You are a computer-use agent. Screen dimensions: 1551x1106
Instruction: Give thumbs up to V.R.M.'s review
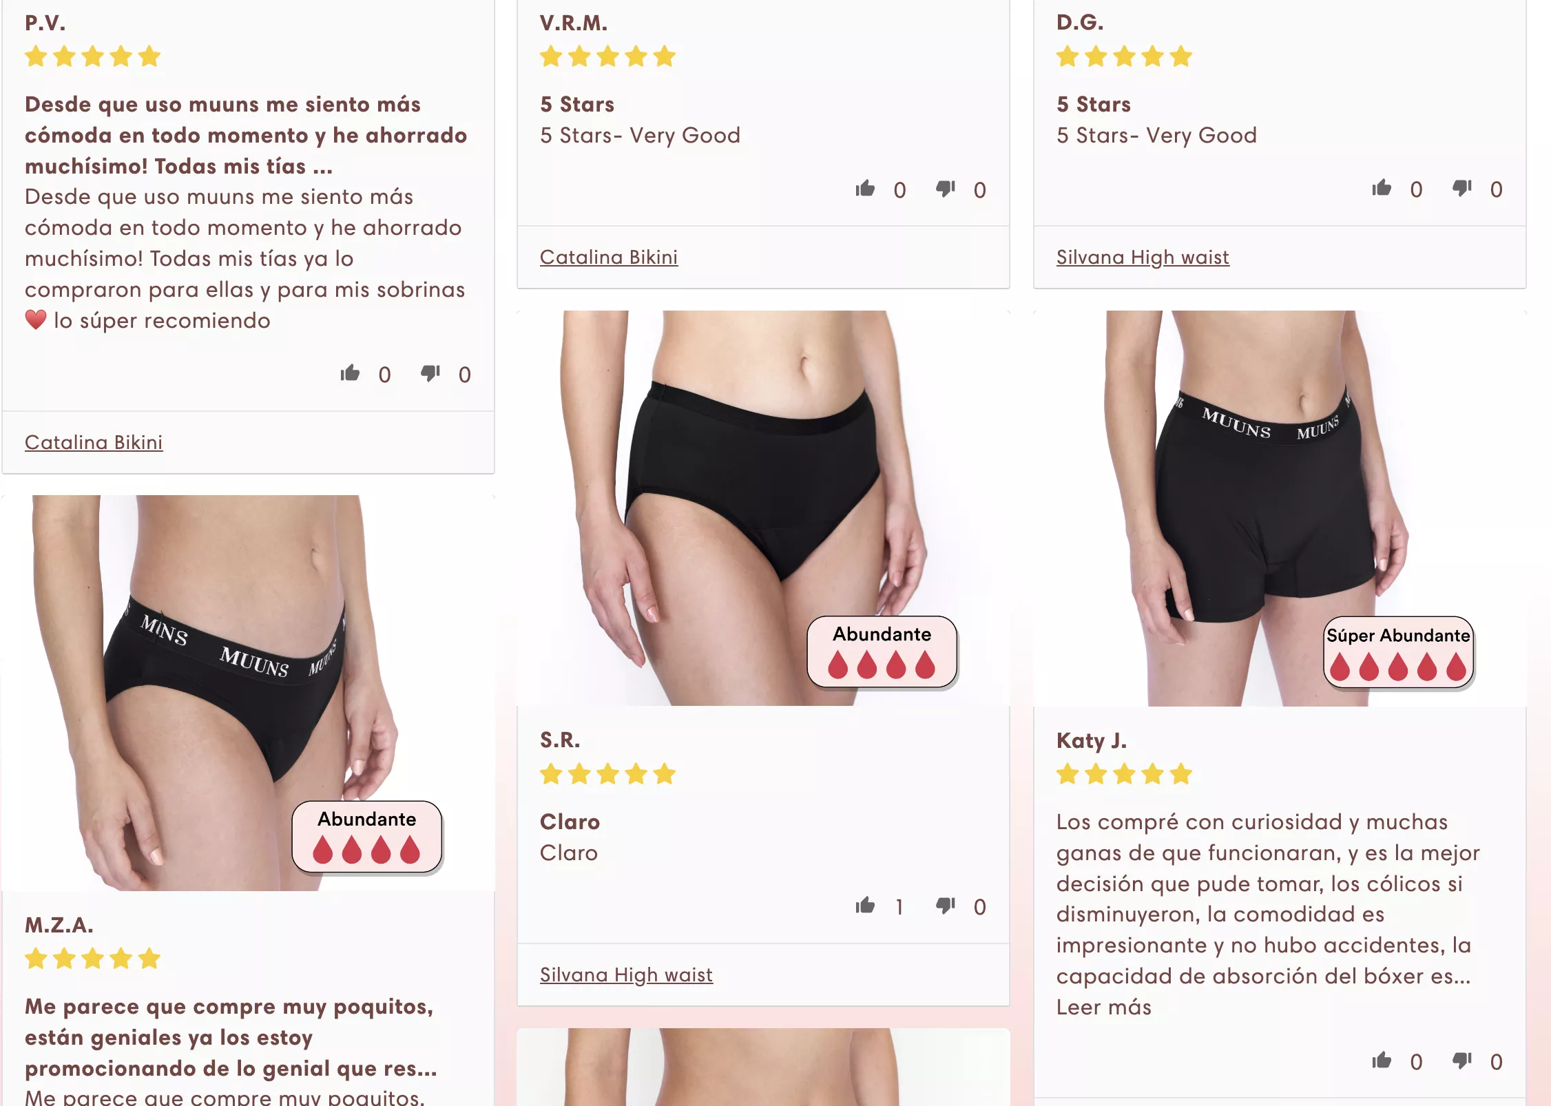pos(865,189)
